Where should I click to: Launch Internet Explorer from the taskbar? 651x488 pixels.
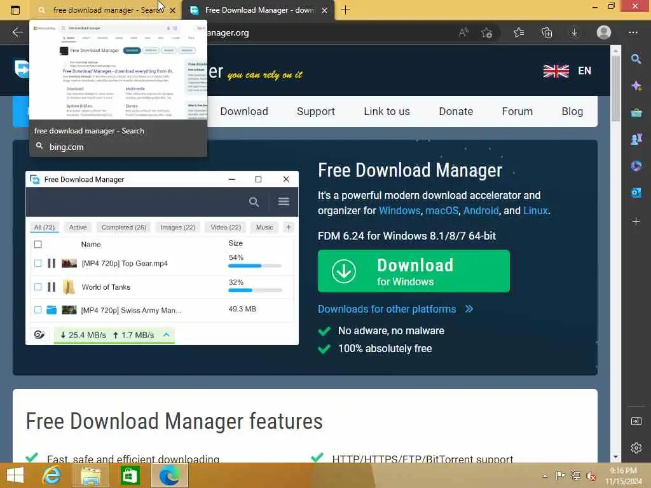coord(51,475)
